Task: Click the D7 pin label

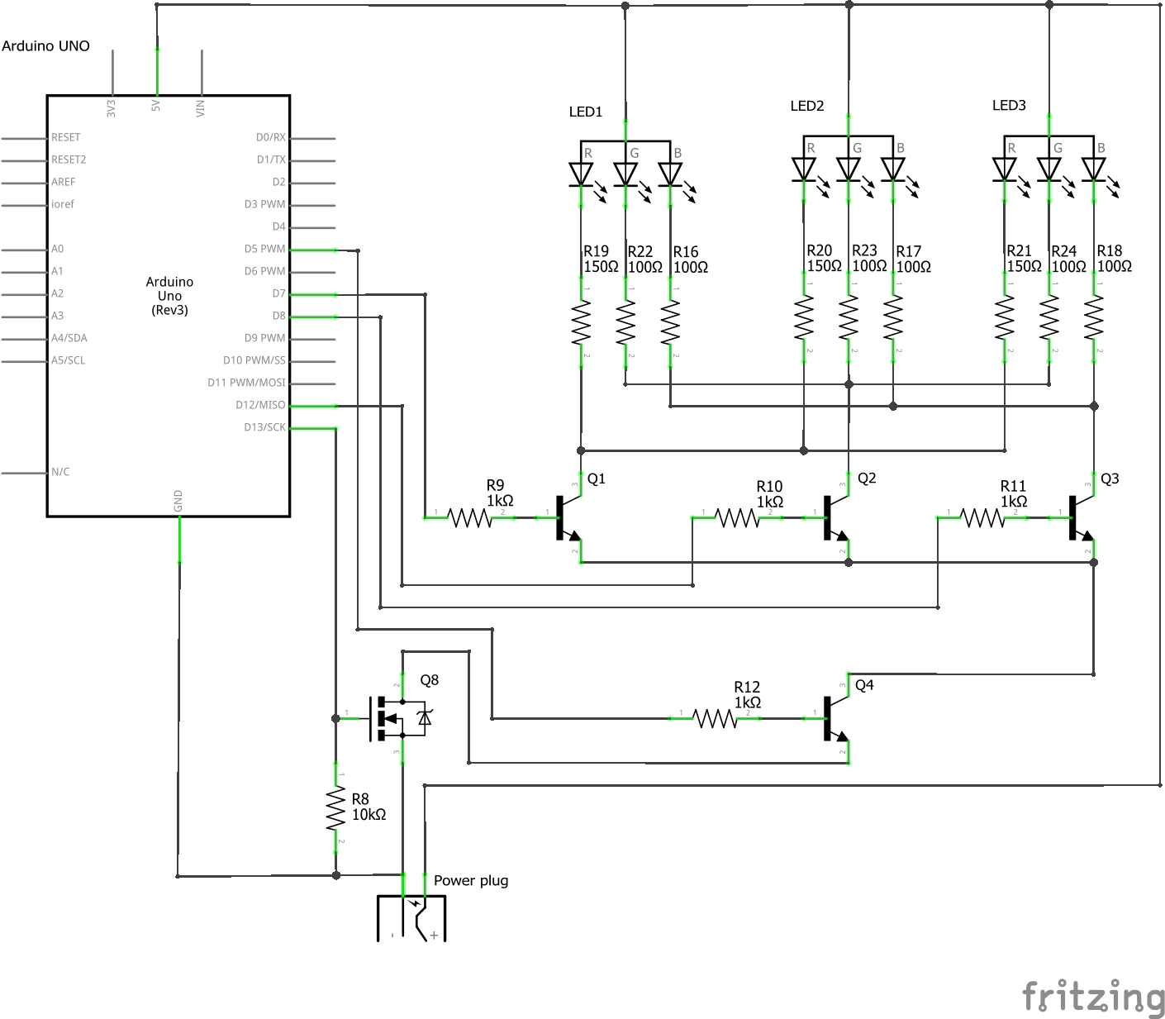Action: coord(279,293)
